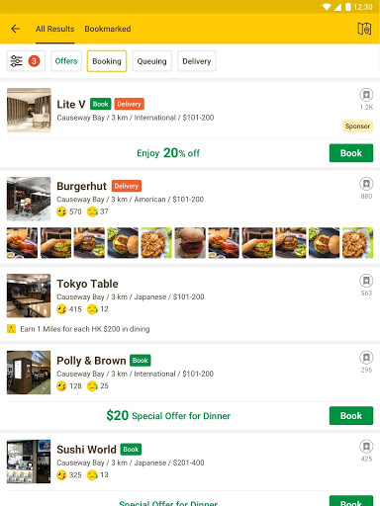Viewport: 380px width, 506px height.
Task: Book Polly & Brown dinner offer
Action: click(x=351, y=416)
